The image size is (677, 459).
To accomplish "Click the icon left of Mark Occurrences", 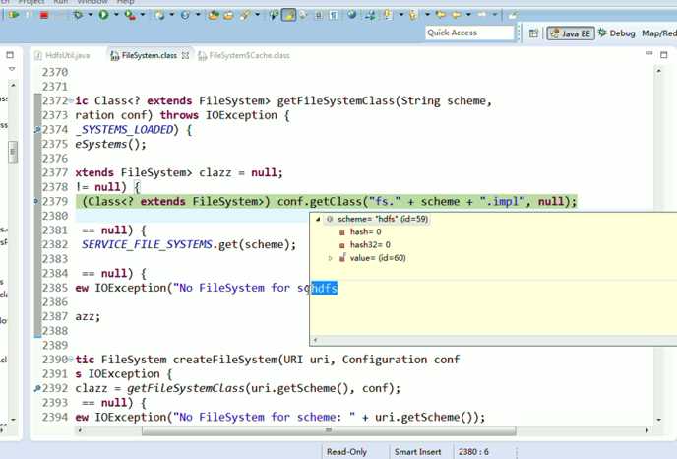I will [x=274, y=15].
